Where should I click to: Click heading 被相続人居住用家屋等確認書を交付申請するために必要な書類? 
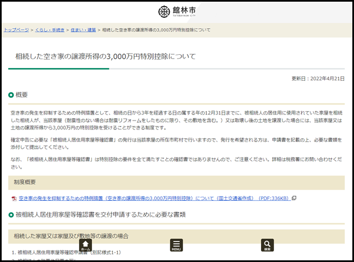[x=101, y=214]
